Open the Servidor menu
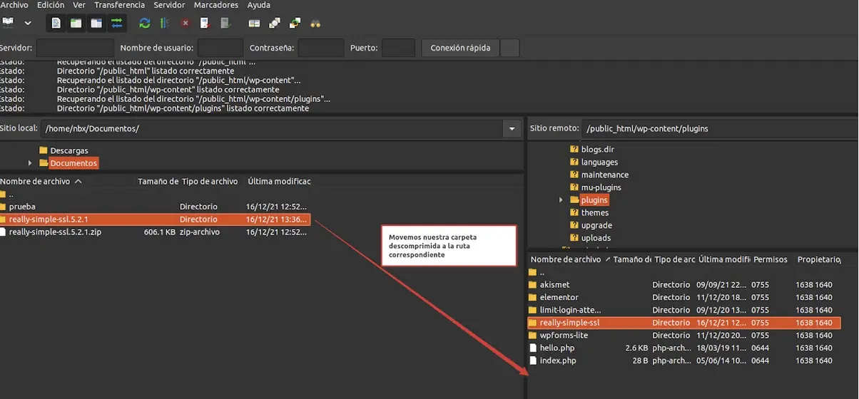The height and width of the screenshot is (399, 859). pos(169,5)
